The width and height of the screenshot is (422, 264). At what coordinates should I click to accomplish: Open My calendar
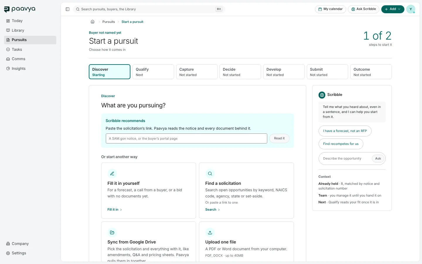click(331, 9)
